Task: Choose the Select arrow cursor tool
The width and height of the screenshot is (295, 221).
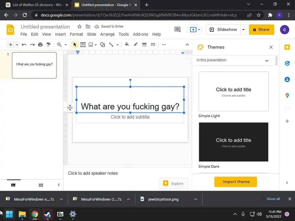Action: pos(75,45)
